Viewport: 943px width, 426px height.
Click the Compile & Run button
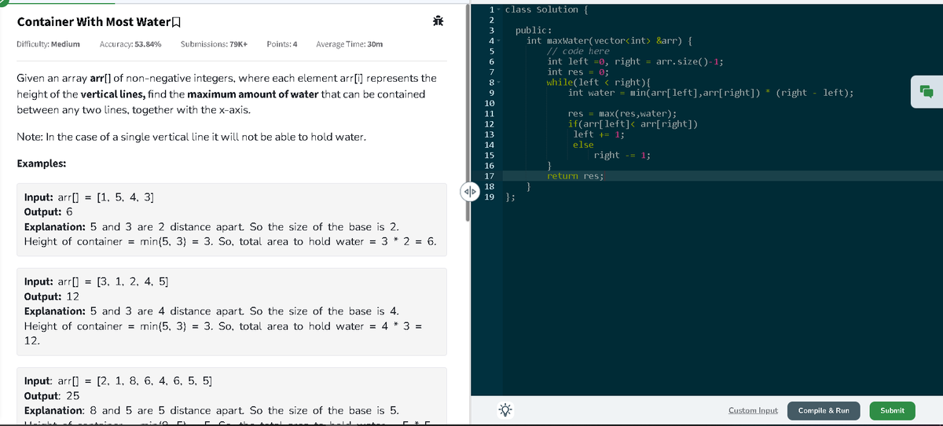(x=824, y=410)
